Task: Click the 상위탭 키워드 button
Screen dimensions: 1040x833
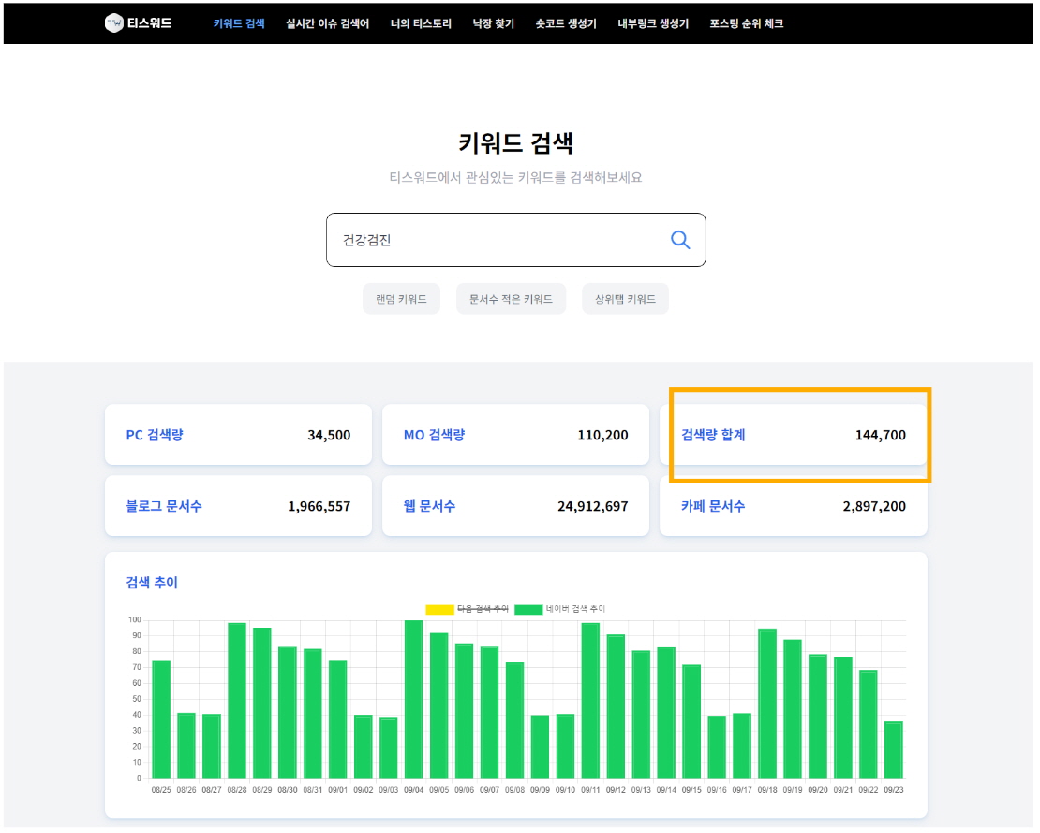Action: tap(625, 298)
